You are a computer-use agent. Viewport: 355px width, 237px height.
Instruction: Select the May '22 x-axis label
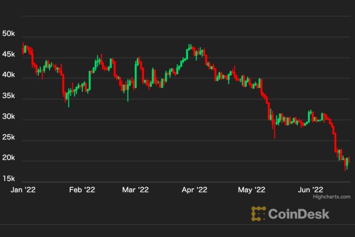click(x=251, y=190)
